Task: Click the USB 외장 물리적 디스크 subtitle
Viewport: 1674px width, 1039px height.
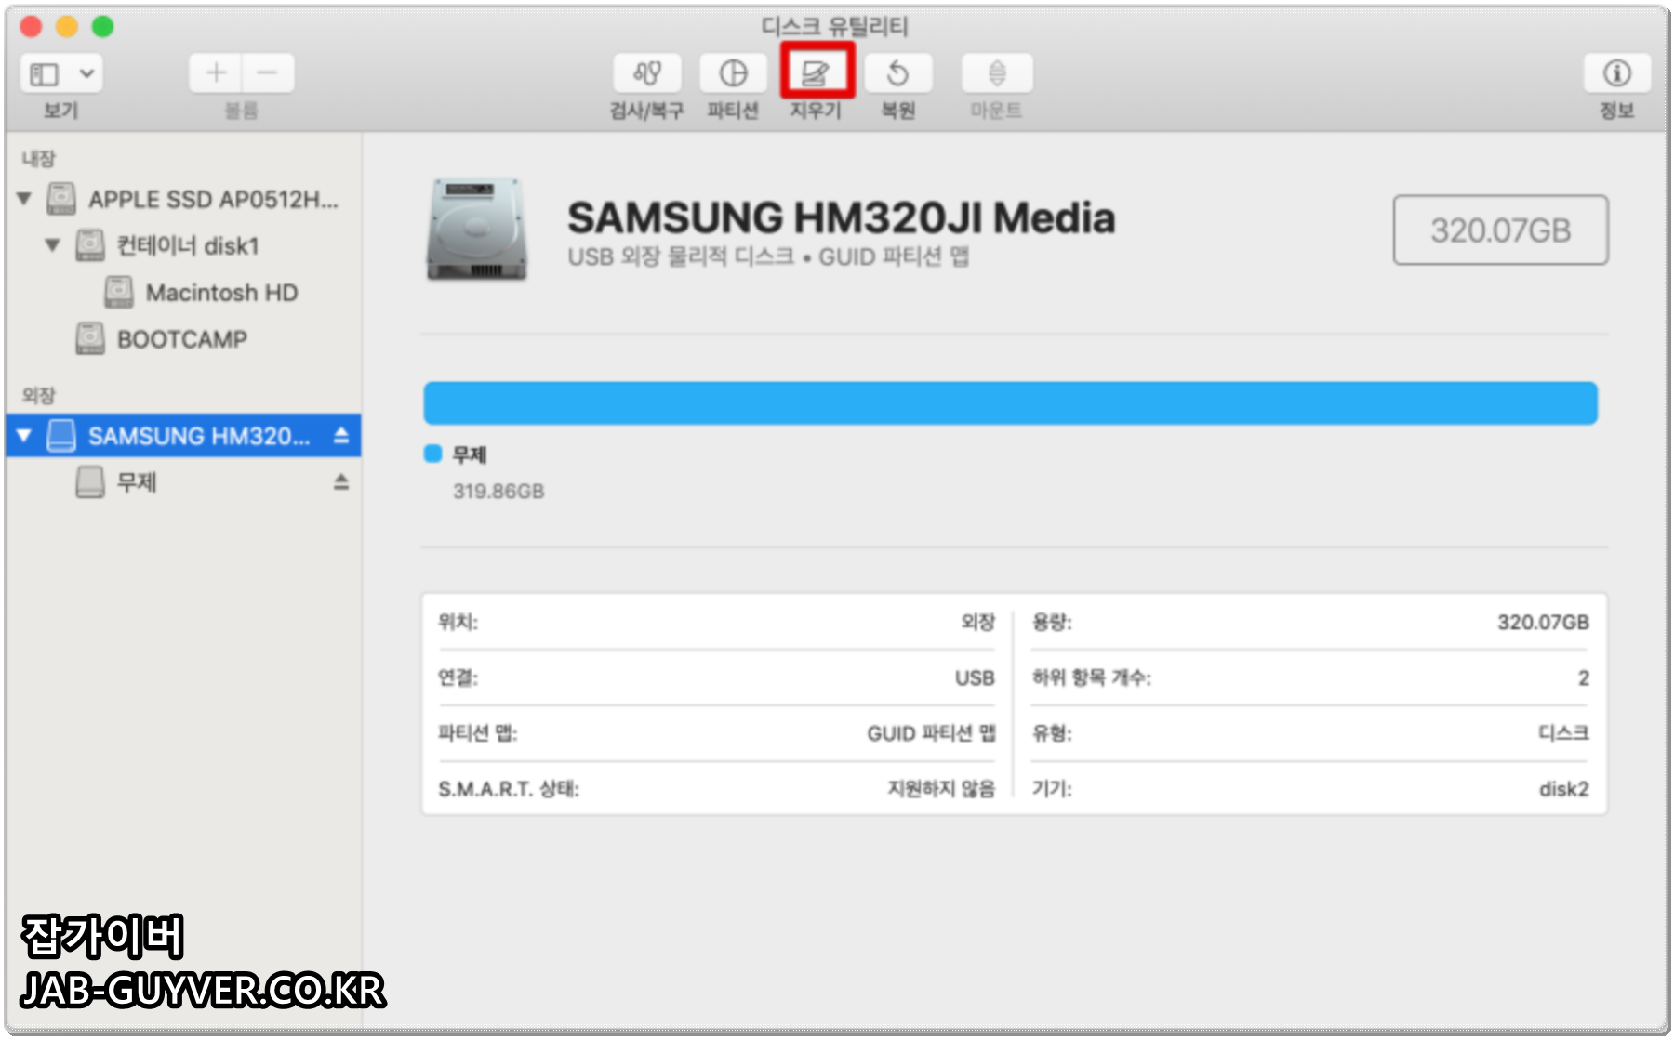Action: point(768,256)
